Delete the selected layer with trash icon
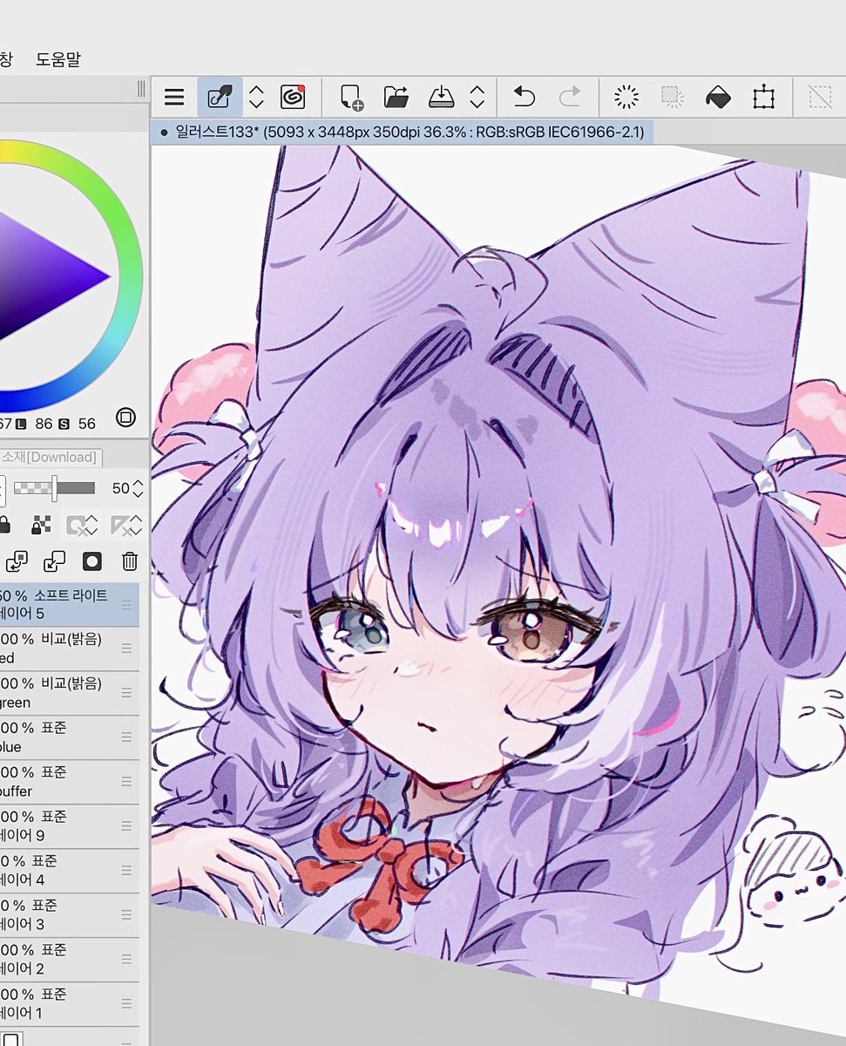846x1046 pixels. (129, 561)
